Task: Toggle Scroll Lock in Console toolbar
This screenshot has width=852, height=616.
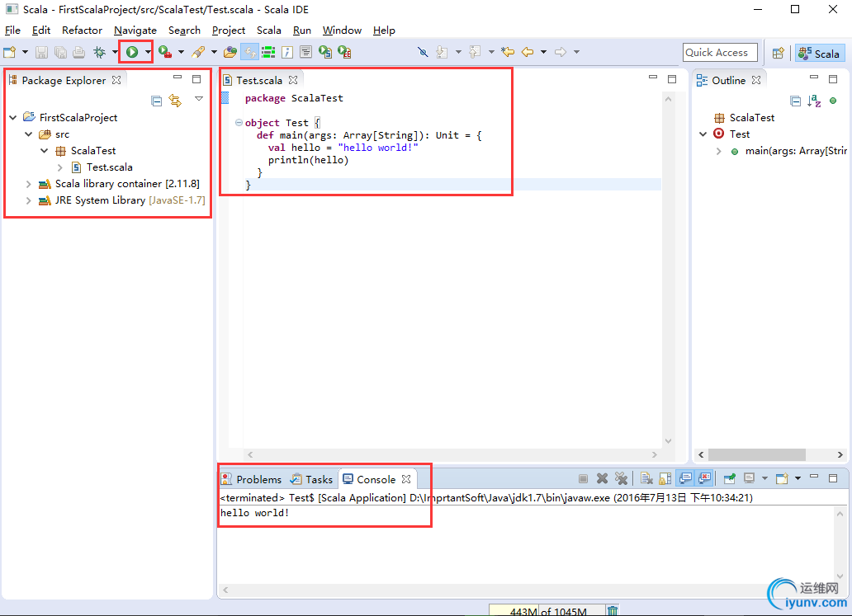Action: pyautogui.click(x=665, y=478)
